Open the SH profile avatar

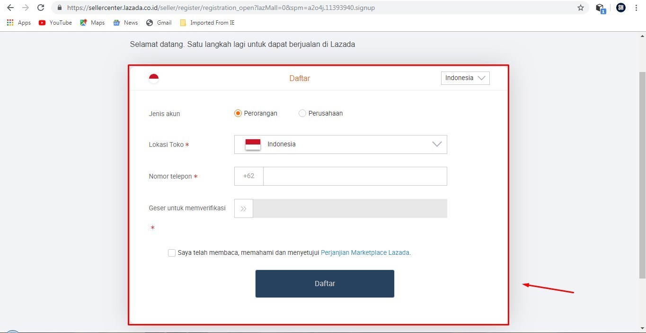click(x=620, y=8)
